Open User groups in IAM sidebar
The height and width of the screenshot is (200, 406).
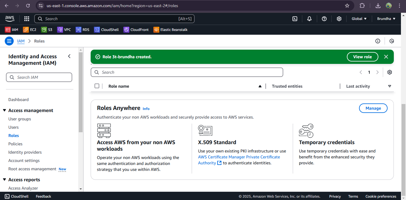click(x=20, y=119)
